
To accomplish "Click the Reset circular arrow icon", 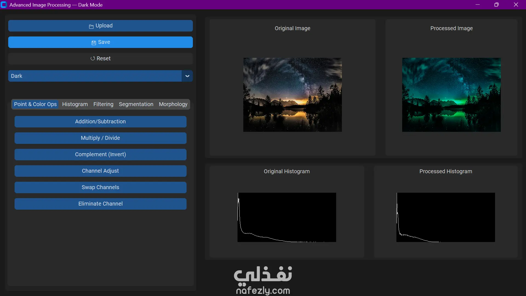I will tap(93, 59).
